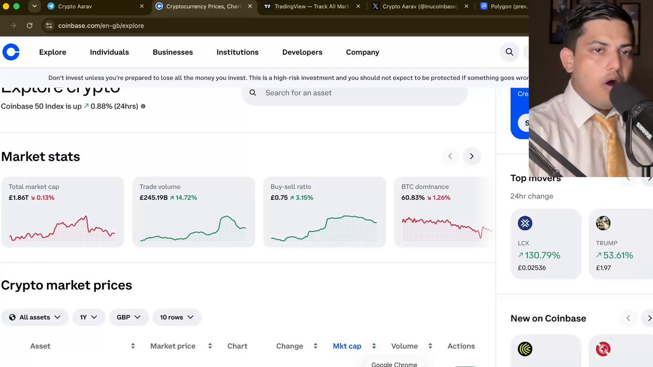Click the LCX 130.79% change value
Screen dimensions: 653x367
tap(539, 255)
